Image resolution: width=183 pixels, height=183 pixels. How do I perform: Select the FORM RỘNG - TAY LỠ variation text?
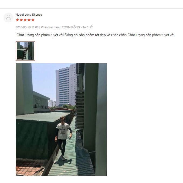77,27
